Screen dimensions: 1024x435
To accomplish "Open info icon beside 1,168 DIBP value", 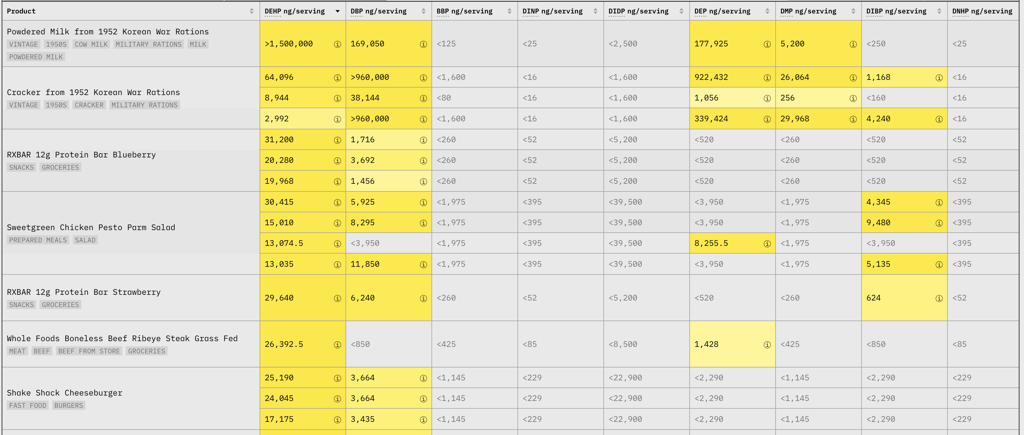I will (x=939, y=78).
